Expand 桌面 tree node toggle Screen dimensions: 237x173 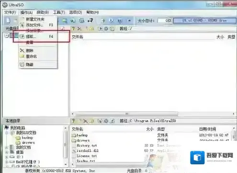click(x=7, y=152)
